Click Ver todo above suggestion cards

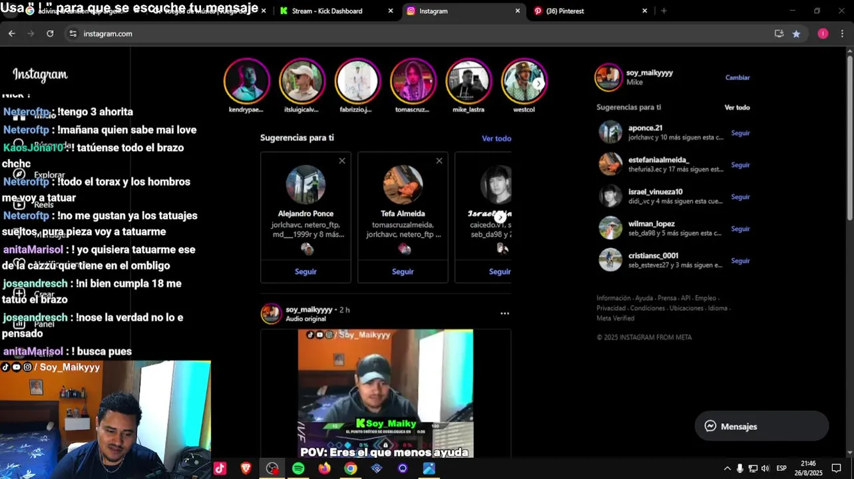497,138
